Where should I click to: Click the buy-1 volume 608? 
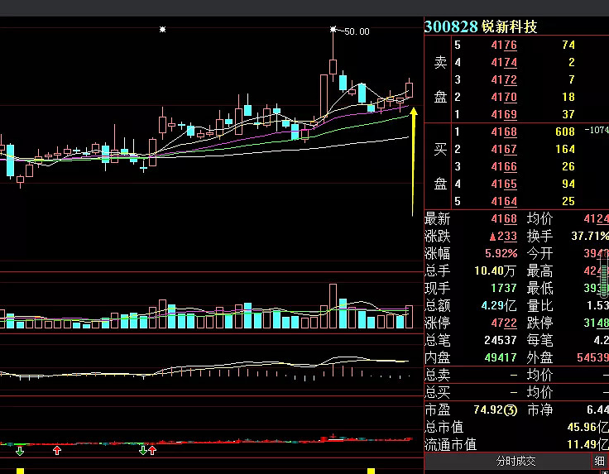tap(565, 132)
